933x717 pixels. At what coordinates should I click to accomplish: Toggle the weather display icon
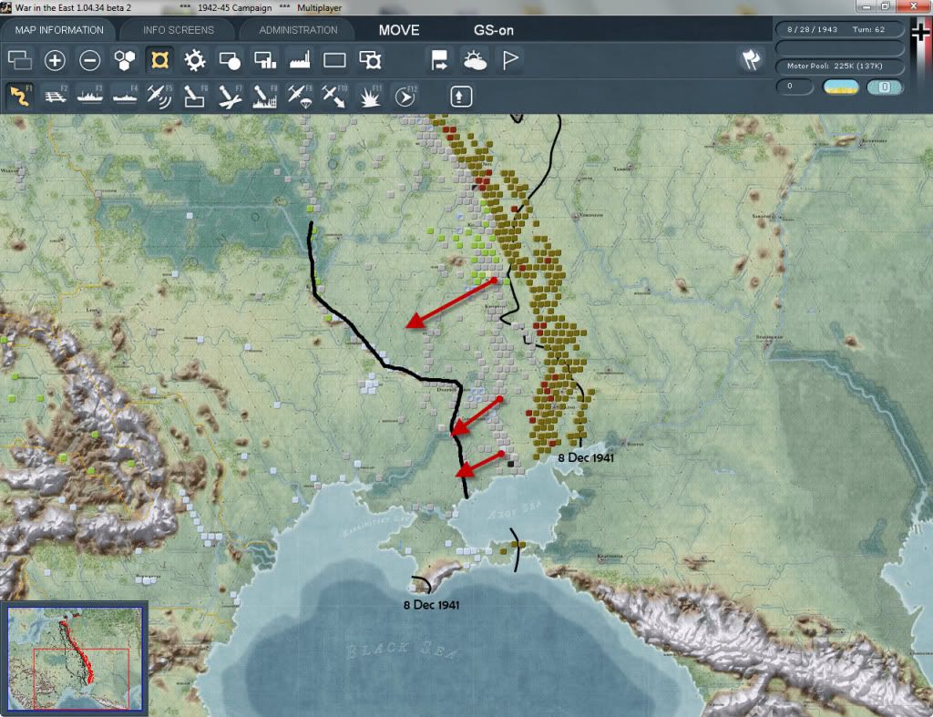pyautogui.click(x=475, y=60)
